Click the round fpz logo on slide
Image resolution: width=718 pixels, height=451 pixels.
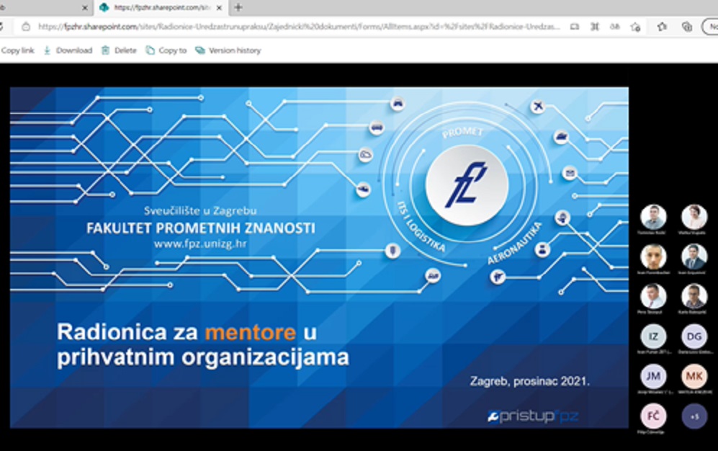point(467,184)
